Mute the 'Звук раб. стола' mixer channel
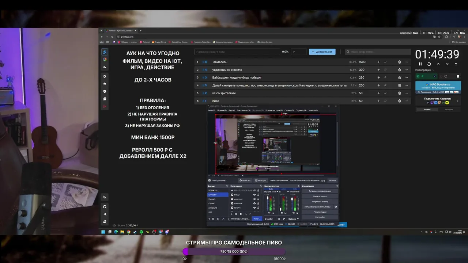This screenshot has height=263, width=468. [x=270, y=213]
